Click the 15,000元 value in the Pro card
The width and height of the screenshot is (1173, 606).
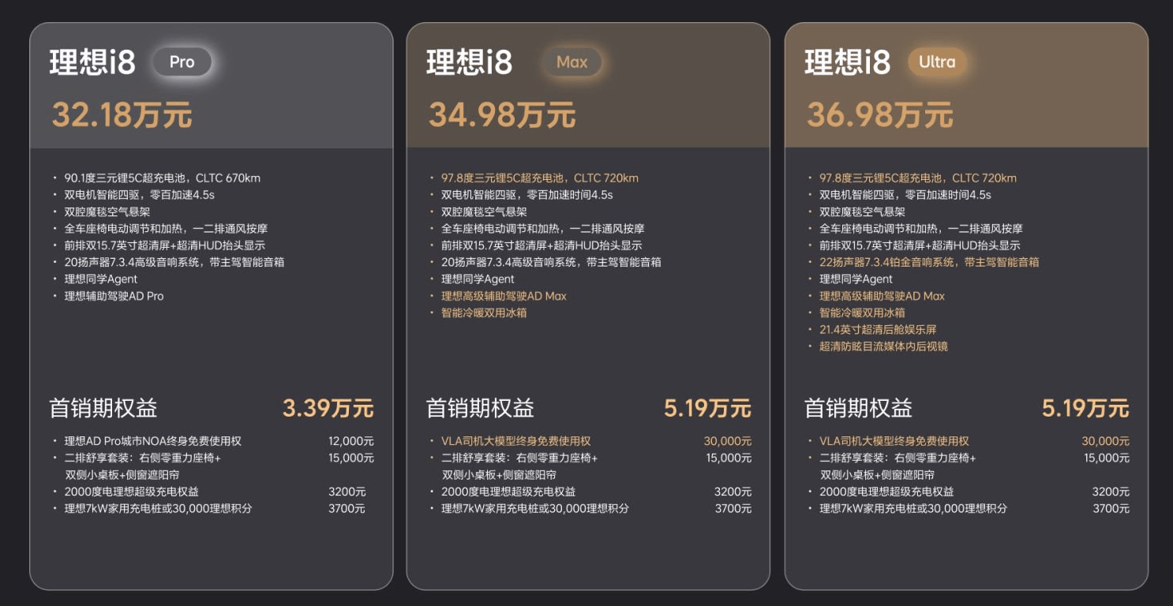coord(351,458)
